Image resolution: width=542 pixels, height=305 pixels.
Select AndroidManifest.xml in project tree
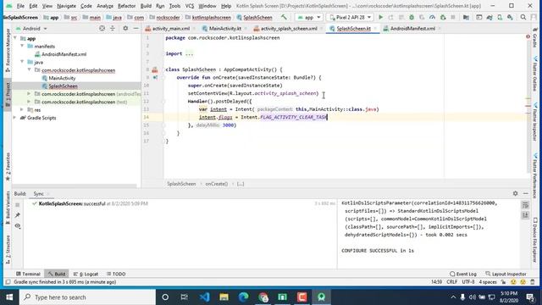click(64, 54)
